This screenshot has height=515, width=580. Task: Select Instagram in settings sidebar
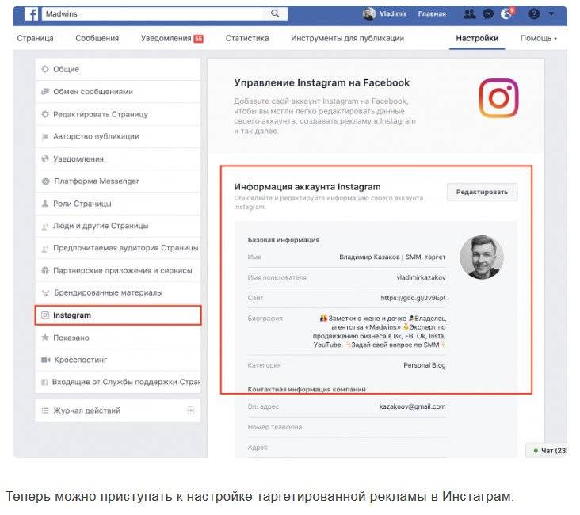tap(118, 315)
